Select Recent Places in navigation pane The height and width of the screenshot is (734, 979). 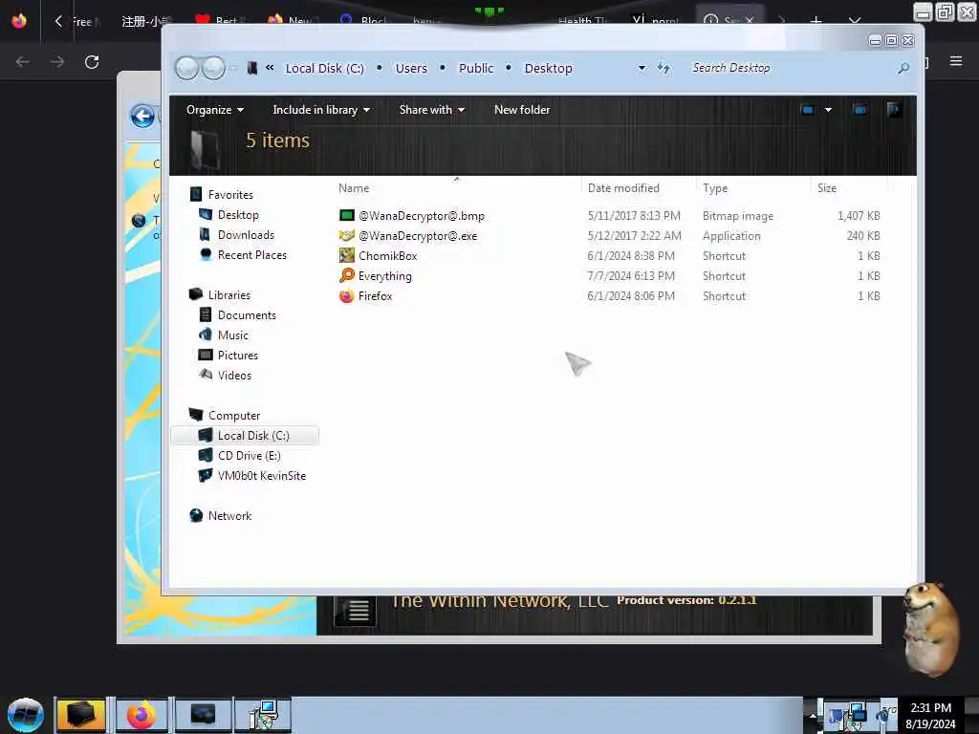[252, 254]
